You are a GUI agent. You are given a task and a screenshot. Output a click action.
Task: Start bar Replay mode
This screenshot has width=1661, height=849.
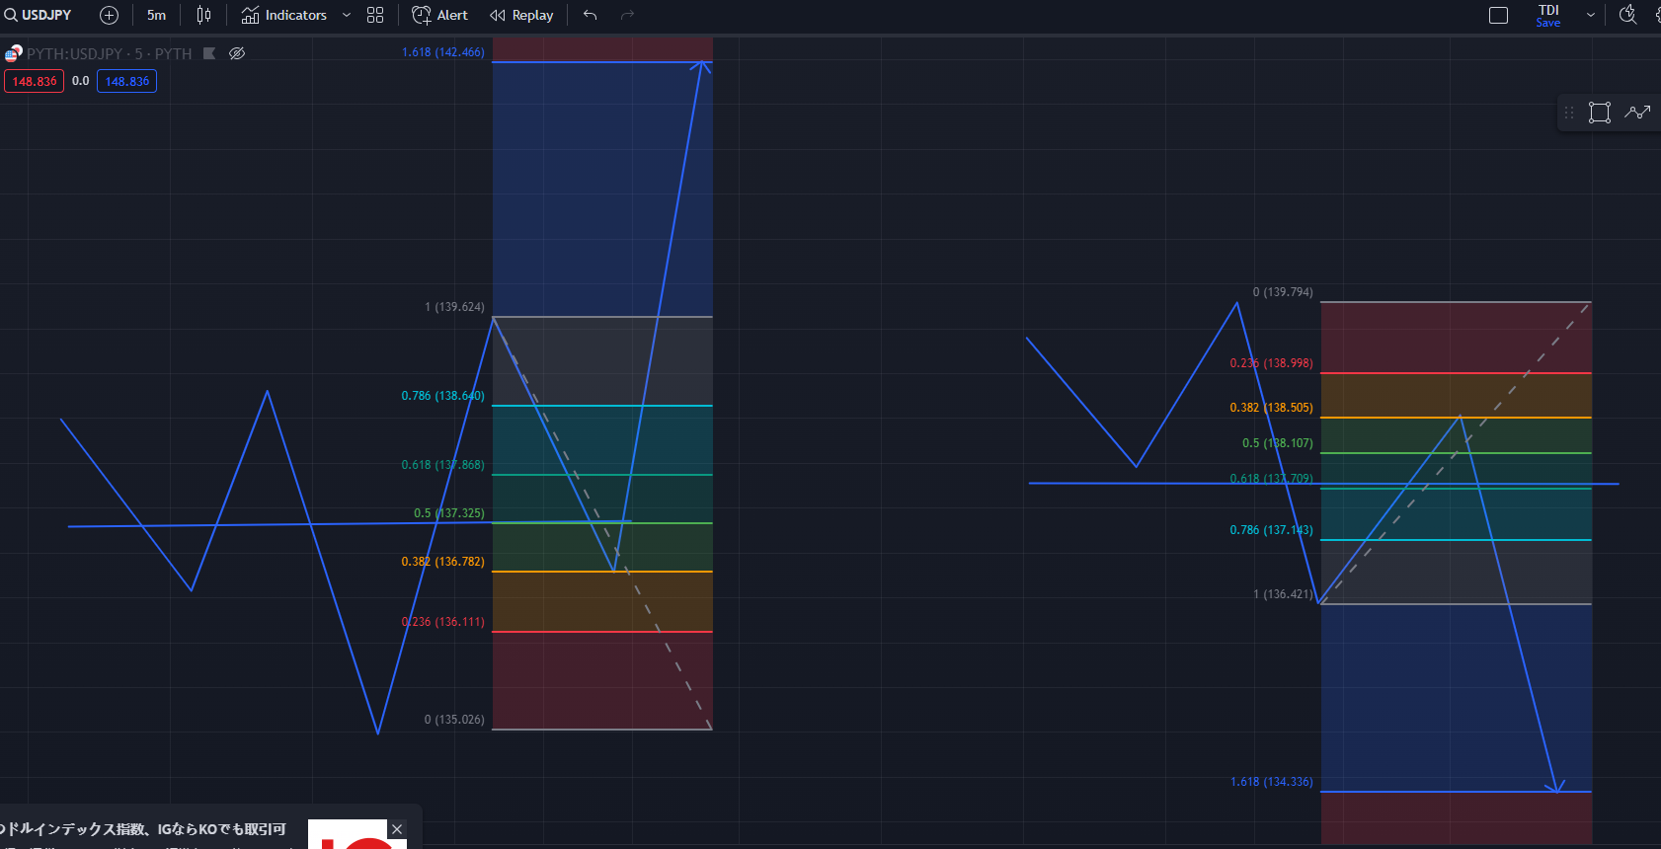pyautogui.click(x=521, y=15)
